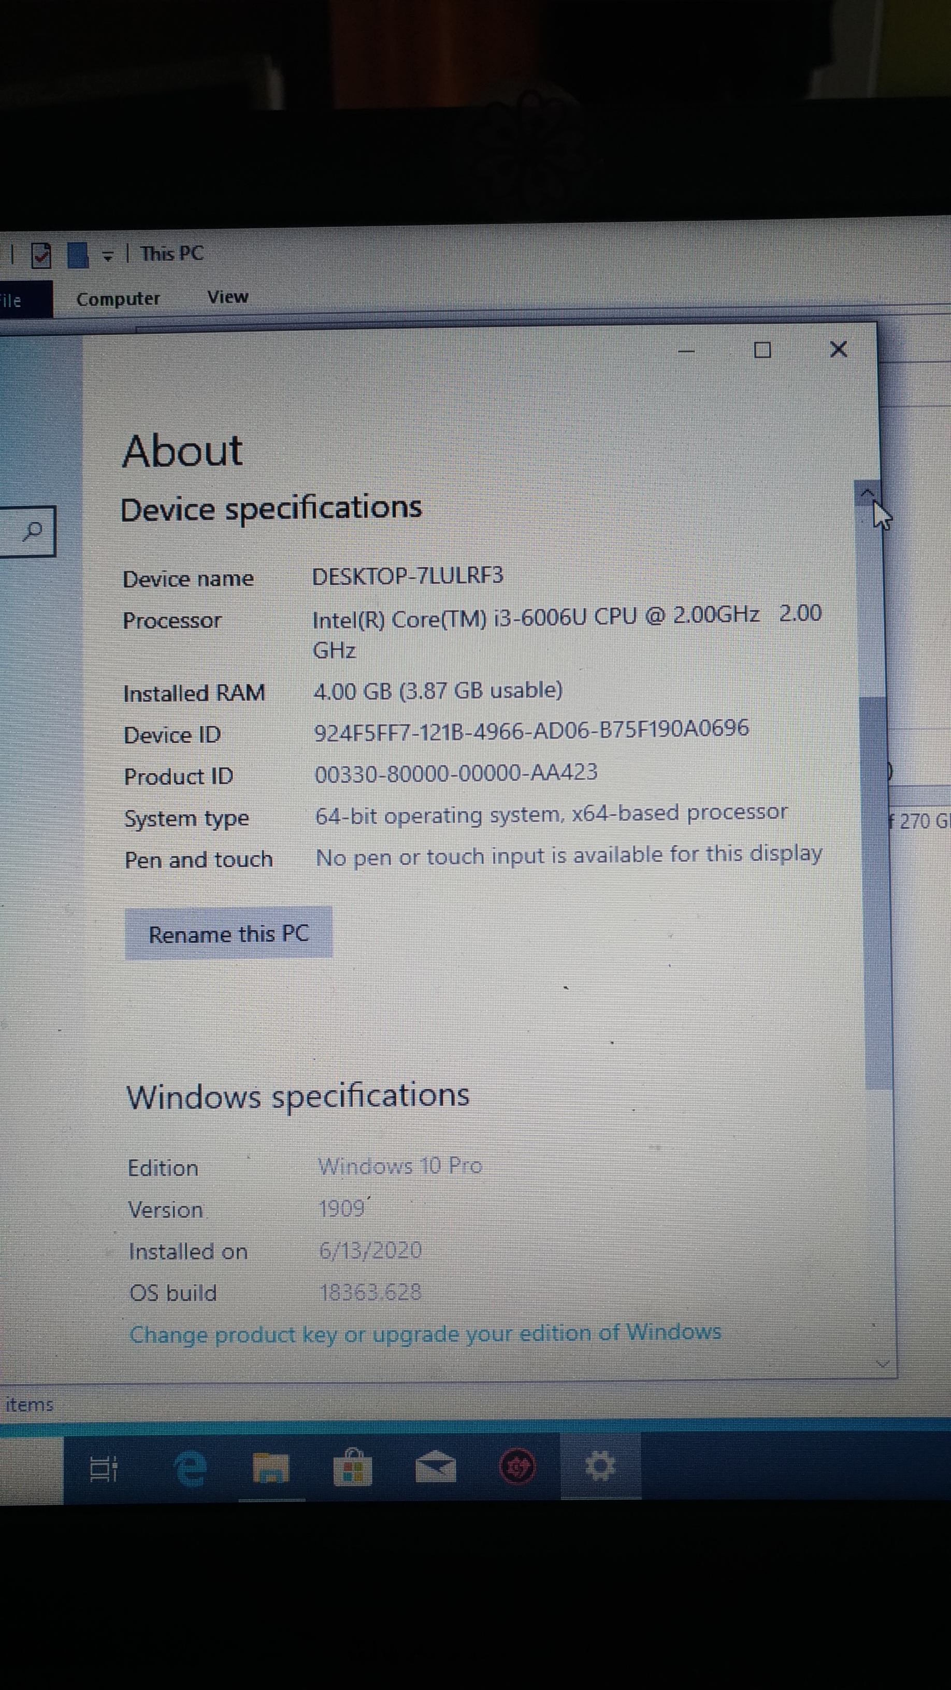Open the Mail app taskbar icon
The height and width of the screenshot is (1690, 951).
click(x=436, y=1466)
